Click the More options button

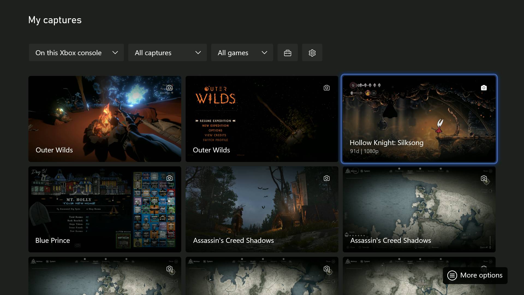[475, 275]
